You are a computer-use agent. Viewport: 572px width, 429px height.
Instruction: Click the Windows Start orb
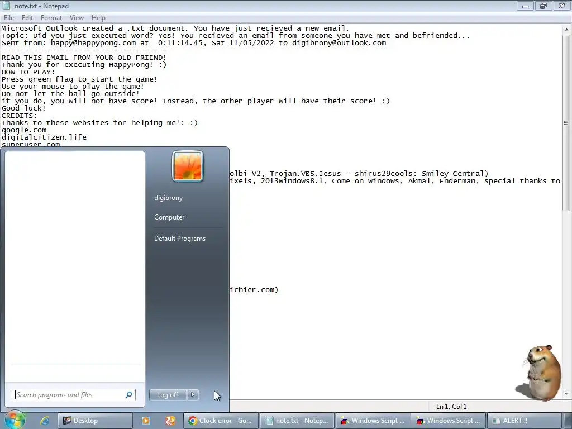(x=14, y=420)
